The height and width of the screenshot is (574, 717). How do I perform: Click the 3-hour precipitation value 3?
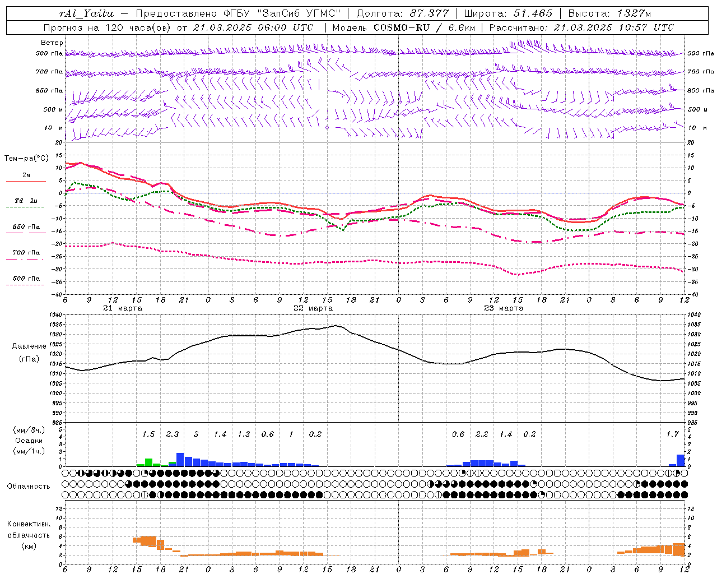tap(196, 434)
